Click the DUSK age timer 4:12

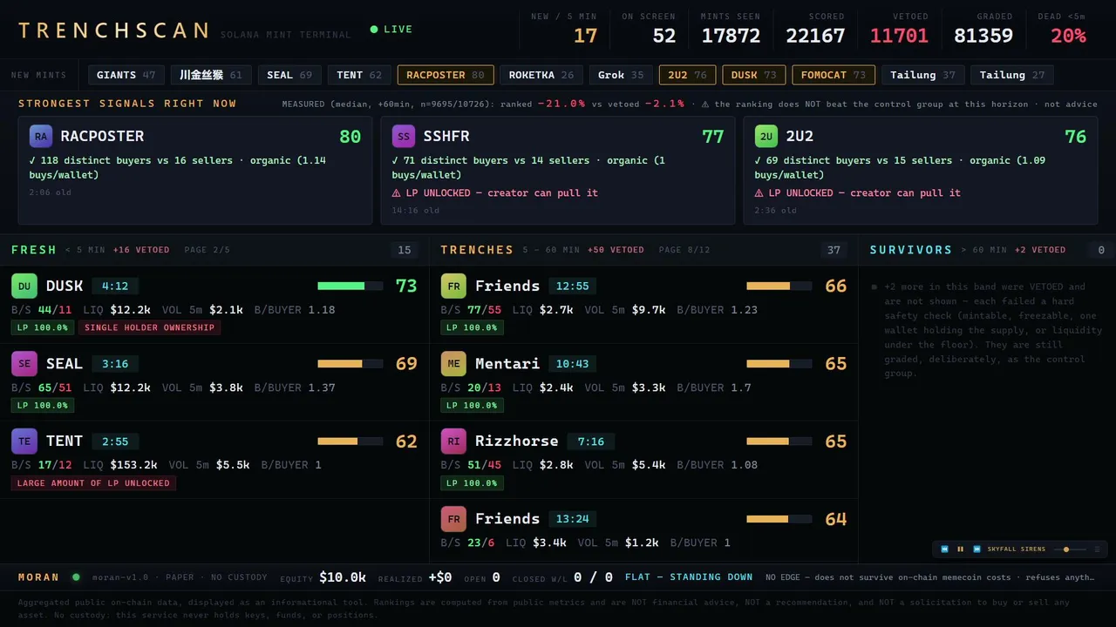(115, 286)
